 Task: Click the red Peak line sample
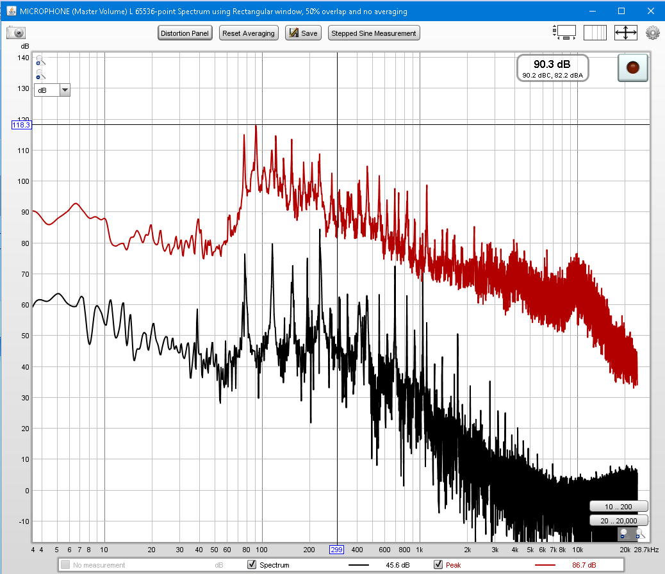[x=545, y=565]
